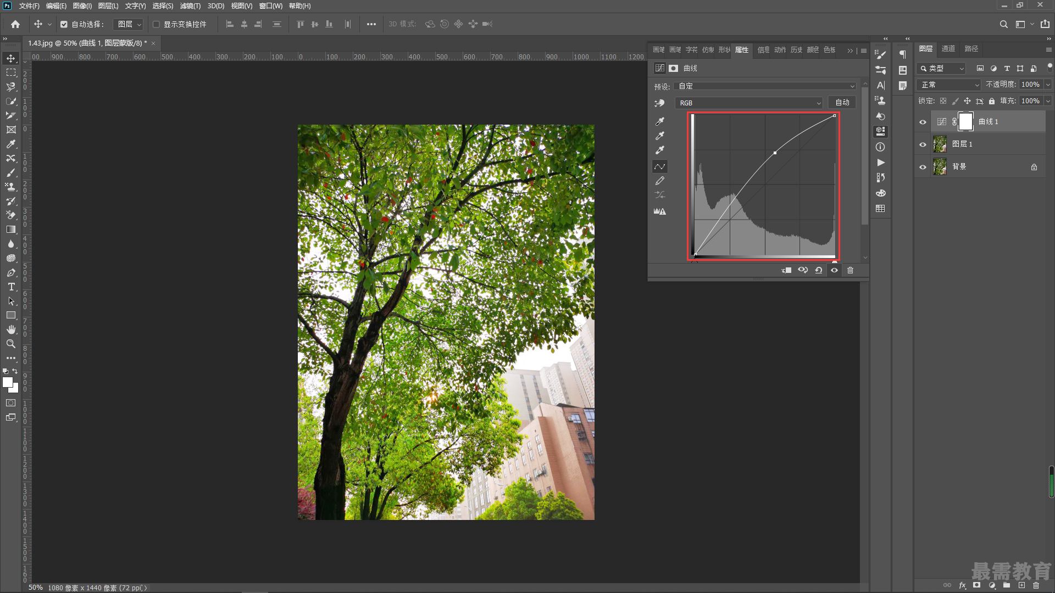Click the 50% zoom level field
The height and width of the screenshot is (593, 1055).
(36, 588)
